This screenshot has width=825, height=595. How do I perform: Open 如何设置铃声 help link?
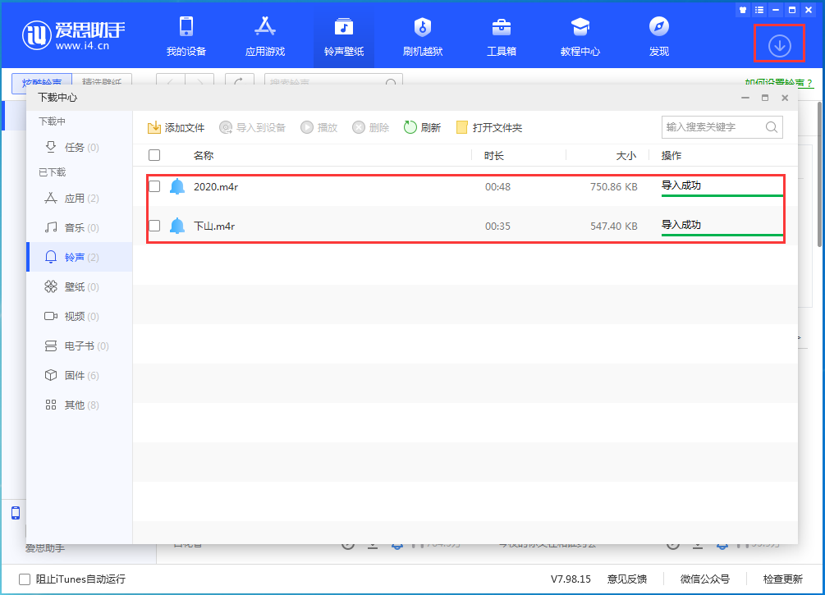pos(779,83)
